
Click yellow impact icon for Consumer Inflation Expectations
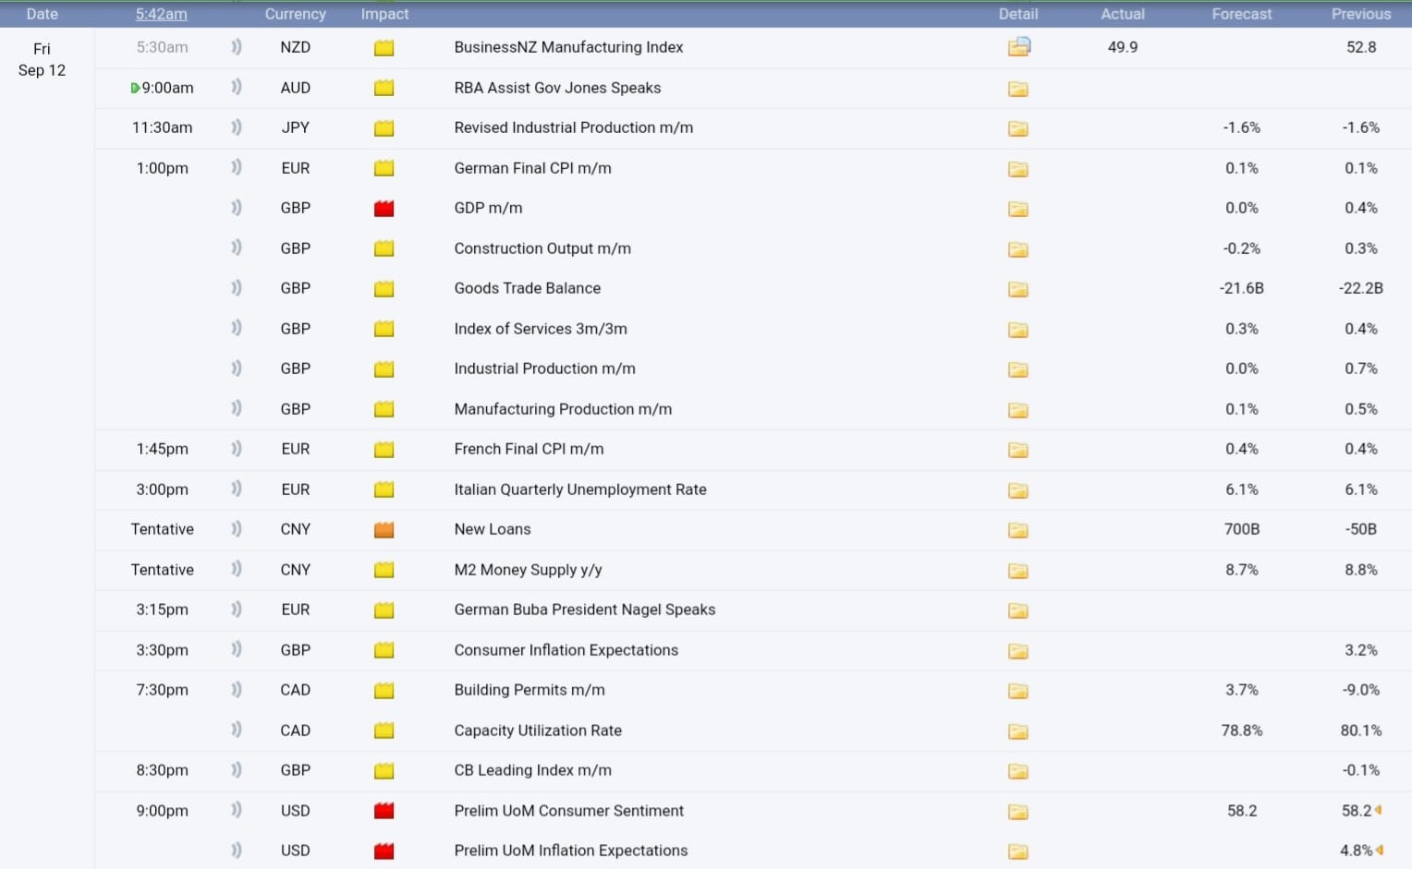(x=383, y=650)
